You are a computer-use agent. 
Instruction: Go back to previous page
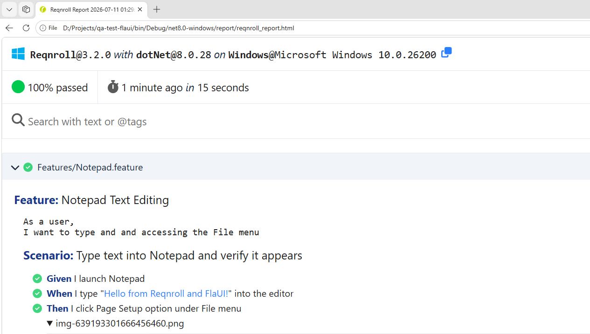click(9, 28)
